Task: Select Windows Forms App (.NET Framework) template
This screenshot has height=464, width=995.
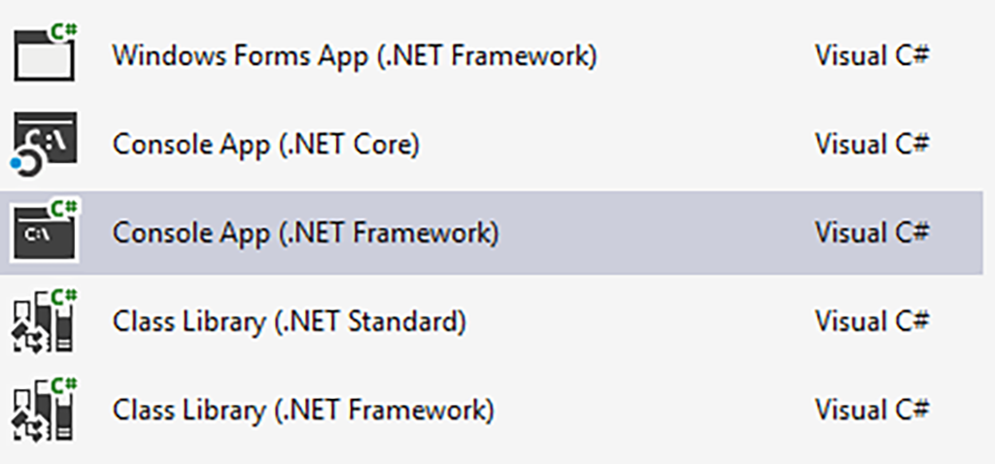Action: (x=354, y=55)
